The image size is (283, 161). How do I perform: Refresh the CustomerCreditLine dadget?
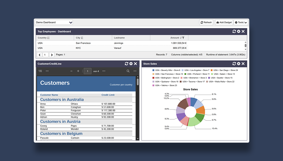(x=126, y=64)
